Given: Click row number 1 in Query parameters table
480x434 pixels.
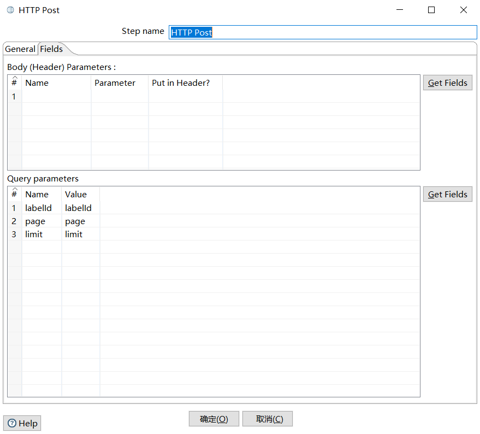Looking at the screenshot, I should (x=14, y=208).
